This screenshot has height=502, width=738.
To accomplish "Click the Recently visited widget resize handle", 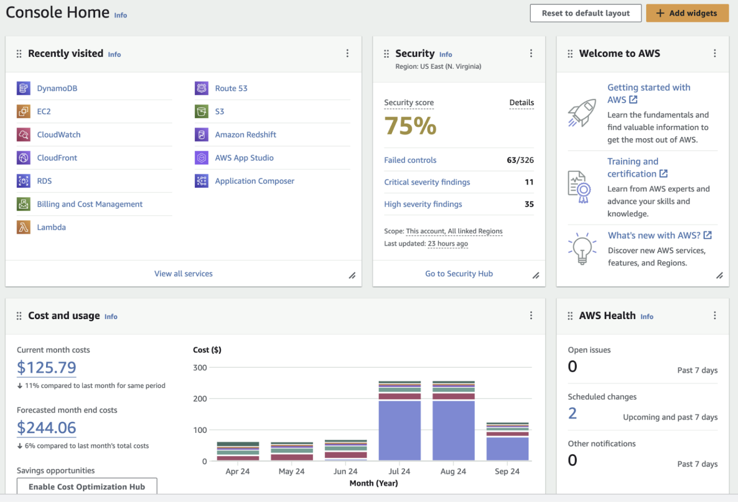I will [x=352, y=276].
